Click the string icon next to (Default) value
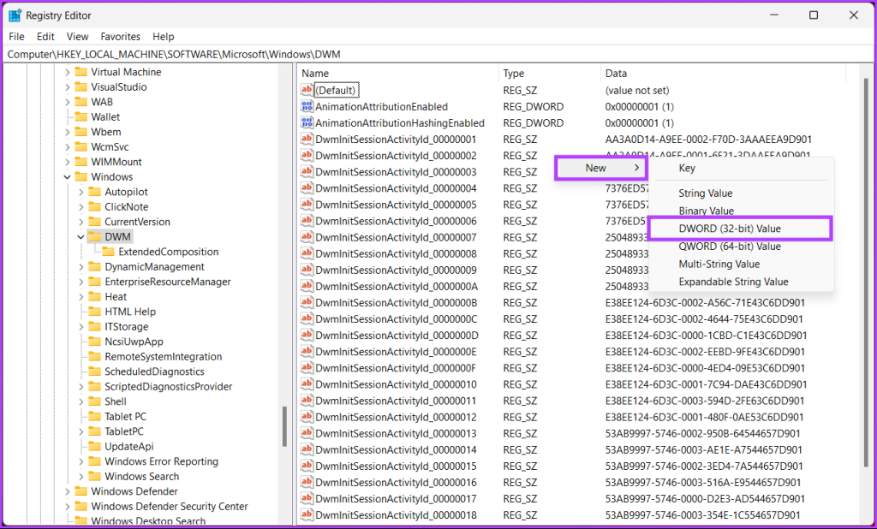This screenshot has height=529, width=877. pos(307,90)
